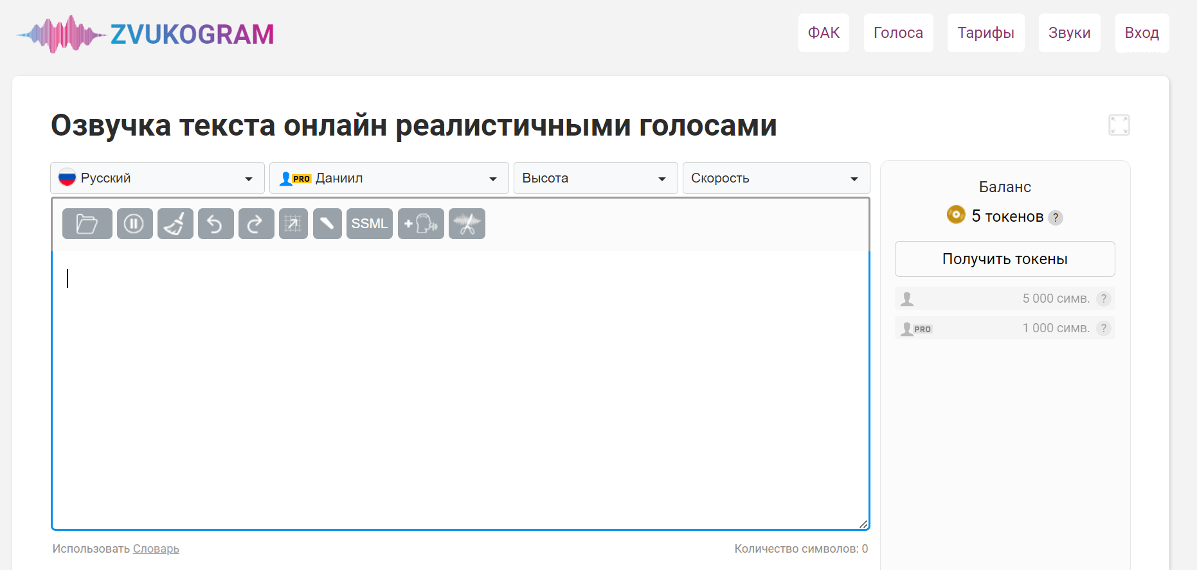
Task: Add another voice with the speaking head icon
Action: 421,224
